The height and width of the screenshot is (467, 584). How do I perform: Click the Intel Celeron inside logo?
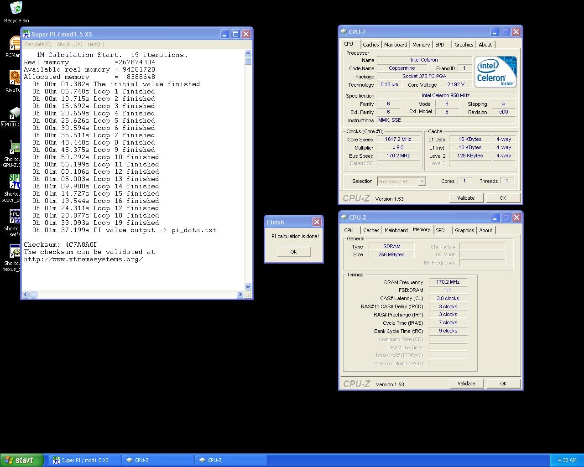tap(495, 72)
